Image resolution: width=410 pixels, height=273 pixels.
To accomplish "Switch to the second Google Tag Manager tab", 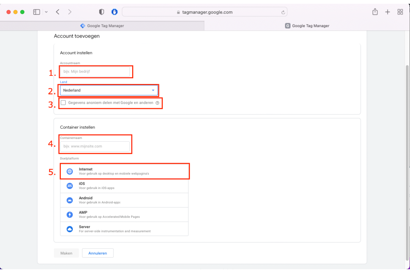I will tap(307, 26).
